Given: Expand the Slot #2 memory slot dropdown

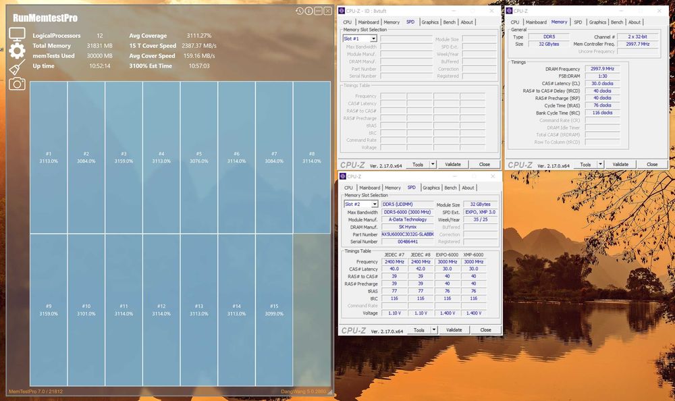Looking at the screenshot, I should tap(375, 204).
